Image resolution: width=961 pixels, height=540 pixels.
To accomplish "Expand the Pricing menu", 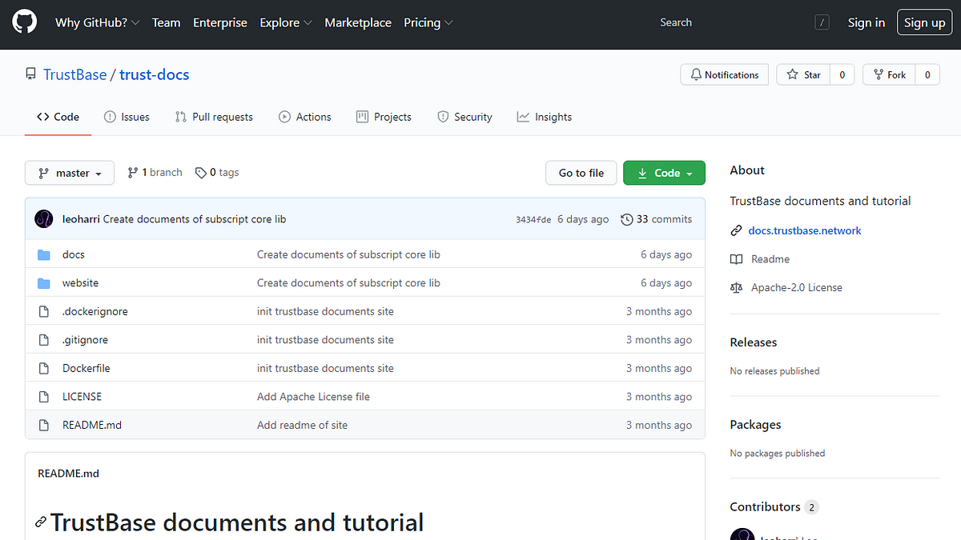I will click(x=428, y=22).
